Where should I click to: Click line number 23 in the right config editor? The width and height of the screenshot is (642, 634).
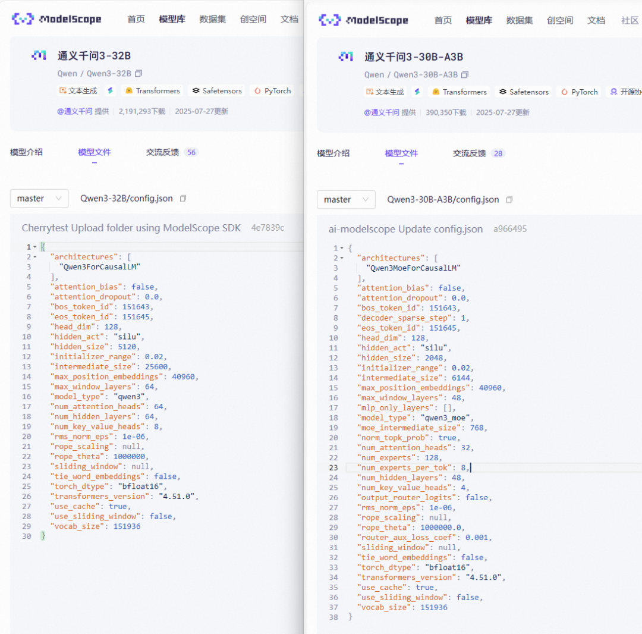(x=335, y=467)
